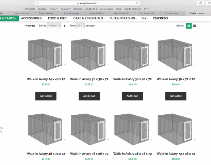Switch to grid view

coord(189,26)
